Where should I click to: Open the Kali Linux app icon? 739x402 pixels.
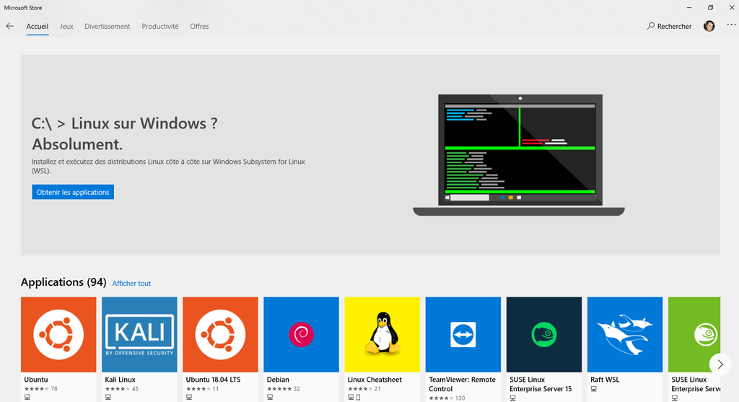[x=139, y=335]
